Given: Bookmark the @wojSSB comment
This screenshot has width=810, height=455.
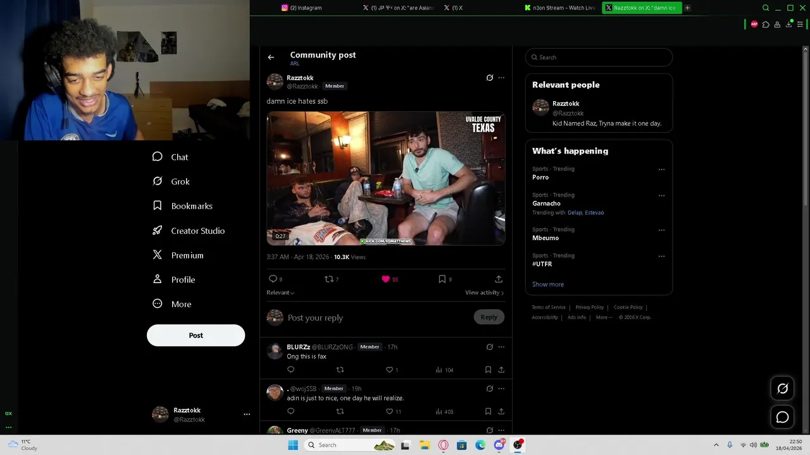Looking at the screenshot, I should click(488, 411).
